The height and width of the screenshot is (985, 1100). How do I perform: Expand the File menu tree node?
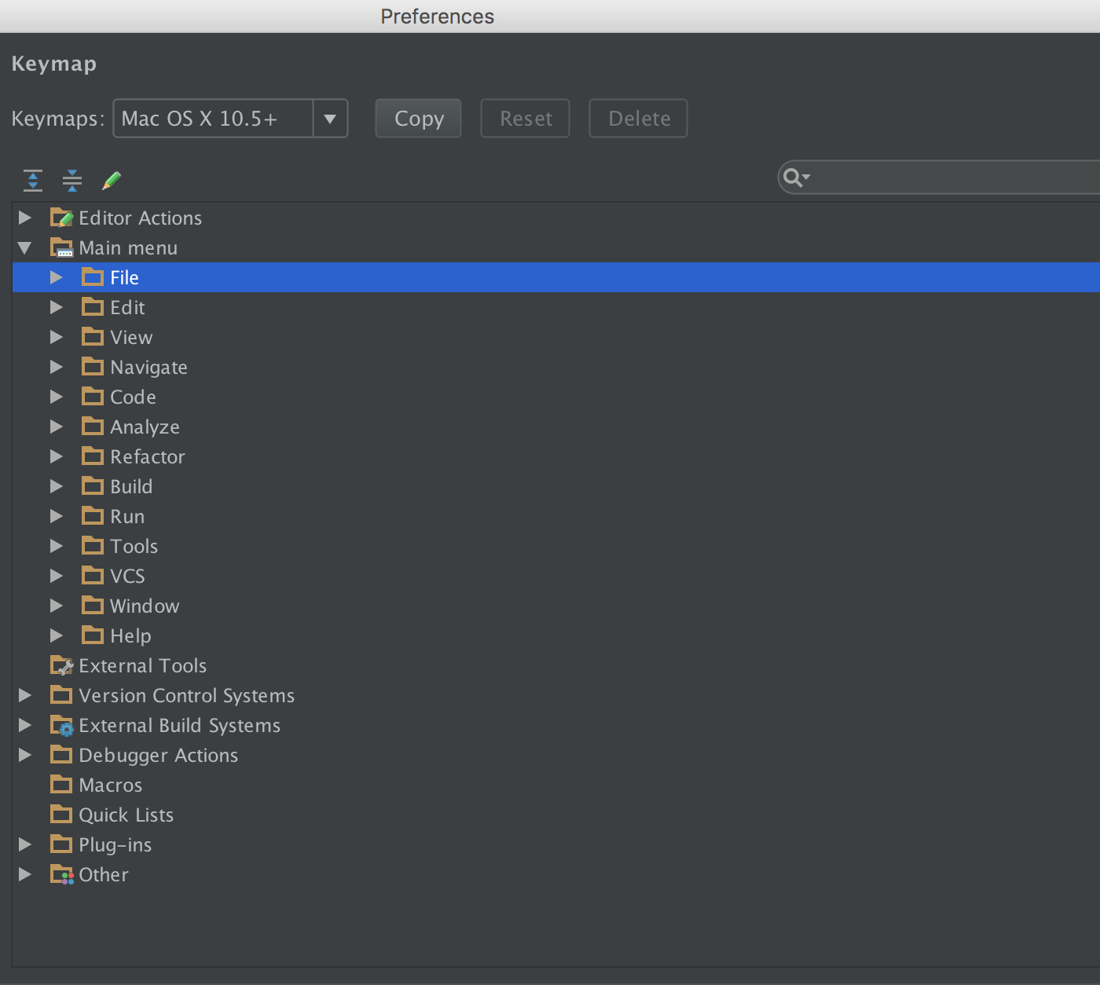pyautogui.click(x=56, y=277)
